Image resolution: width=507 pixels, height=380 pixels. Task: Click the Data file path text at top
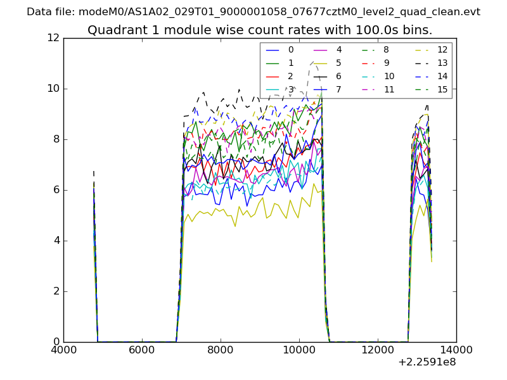click(253, 12)
